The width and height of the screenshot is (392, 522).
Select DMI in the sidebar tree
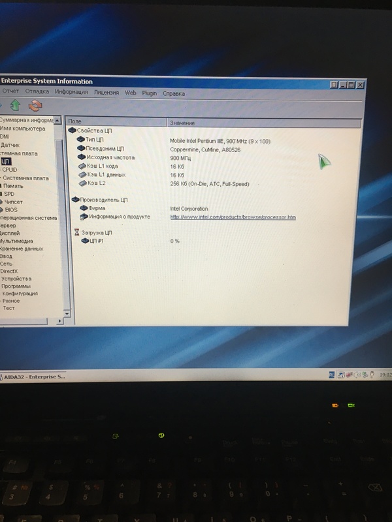[5, 136]
